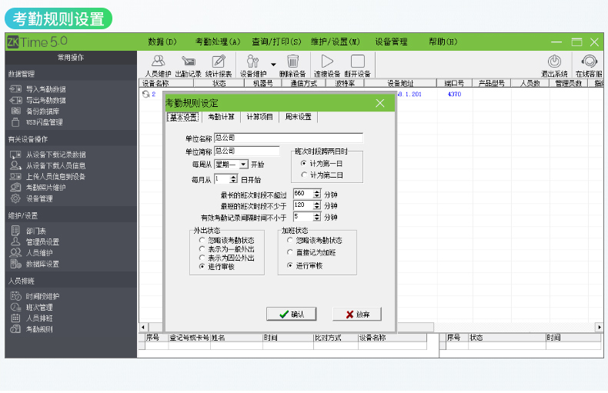Switch to the 考勤计算 tab

tap(221, 117)
